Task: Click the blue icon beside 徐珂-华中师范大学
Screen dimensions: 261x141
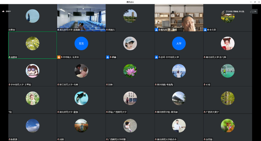Action: [x=156, y=57]
